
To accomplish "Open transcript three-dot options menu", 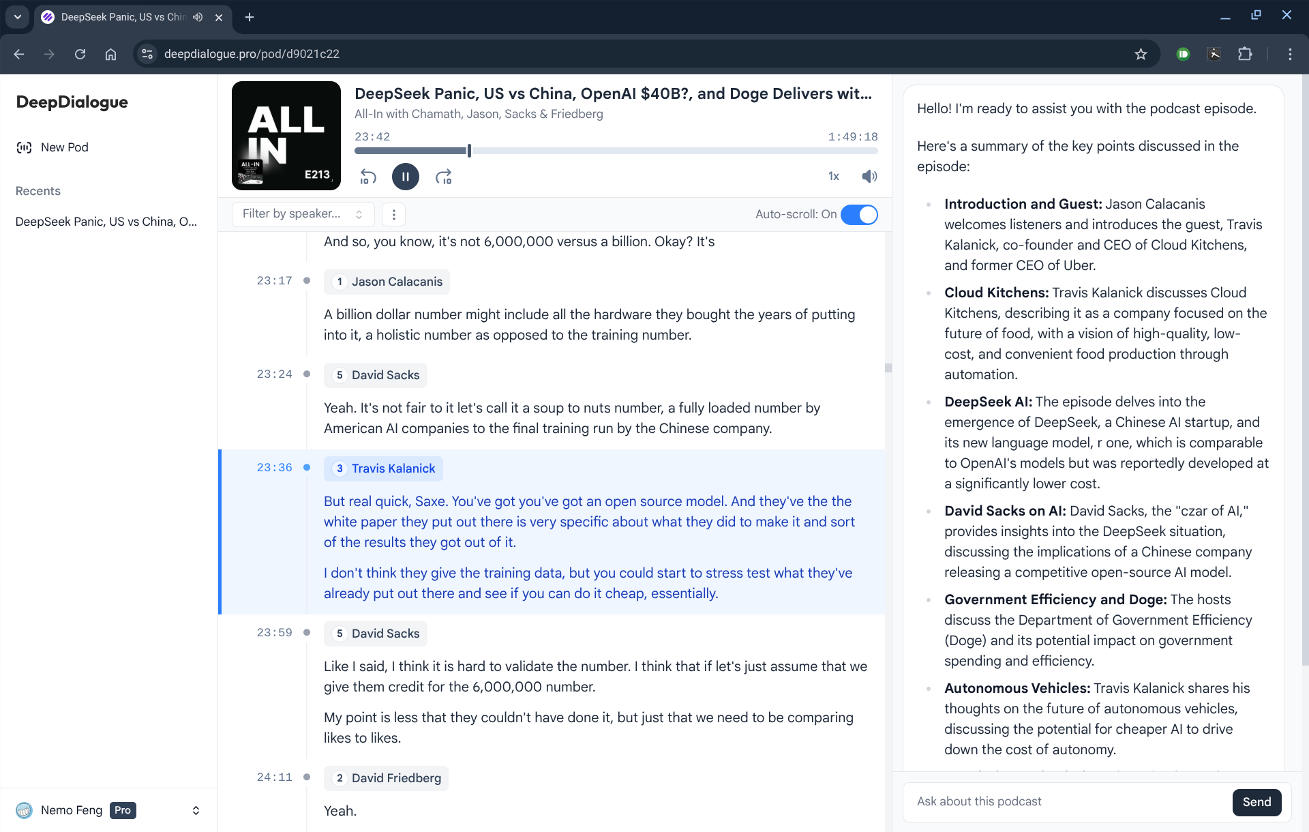I will tap(393, 214).
